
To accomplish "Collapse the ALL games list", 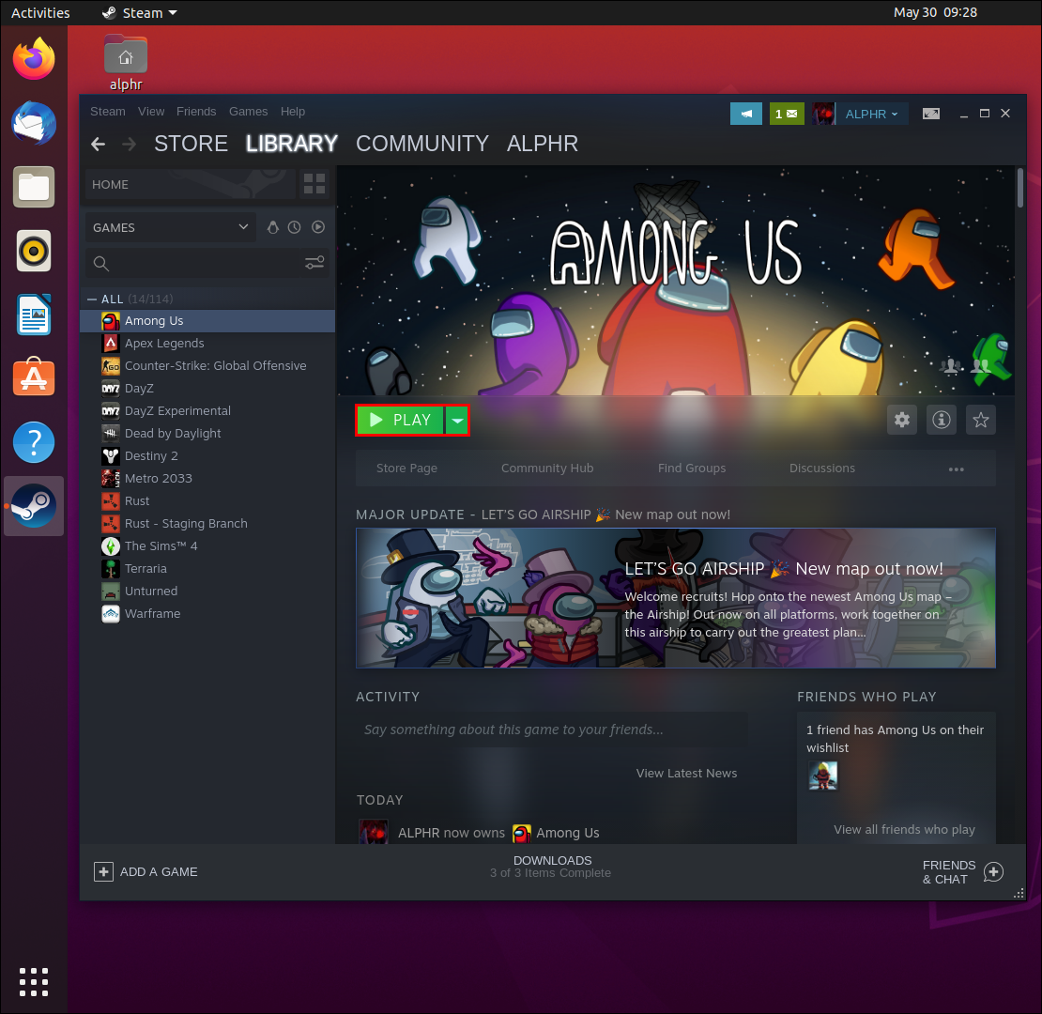I will (92, 299).
